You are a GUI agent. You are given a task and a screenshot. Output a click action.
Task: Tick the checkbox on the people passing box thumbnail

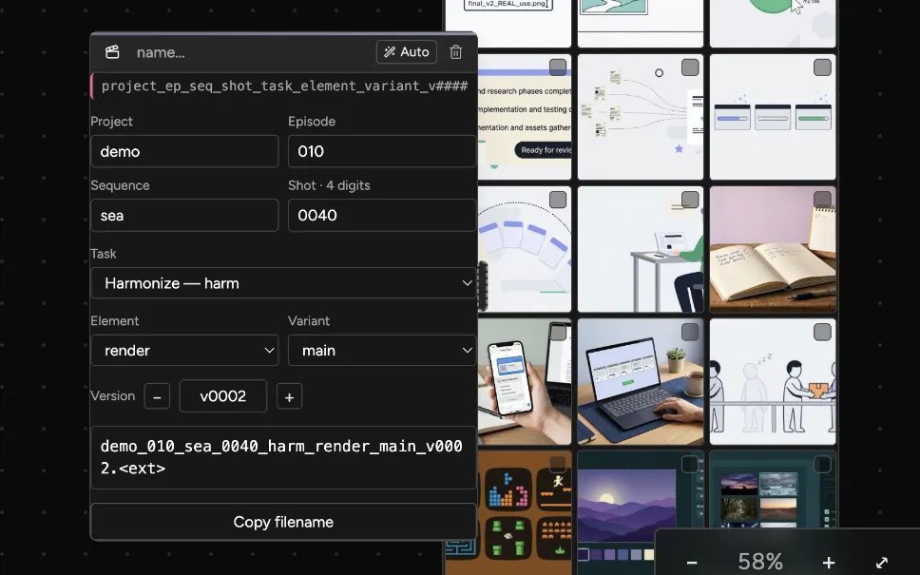point(822,332)
